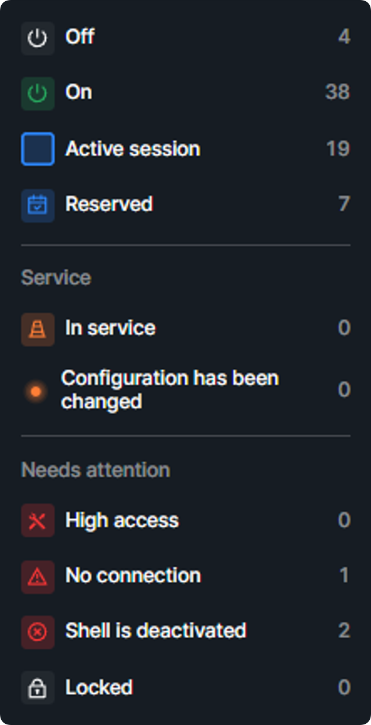Viewport: 371px width, 725px height.
Task: Click the In service traffic cone icon
Action: pos(38,329)
